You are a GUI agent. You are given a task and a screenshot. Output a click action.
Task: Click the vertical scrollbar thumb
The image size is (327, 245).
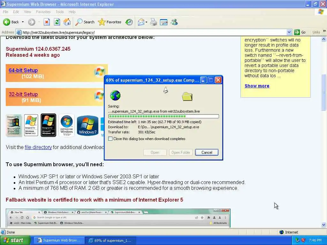(324, 93)
